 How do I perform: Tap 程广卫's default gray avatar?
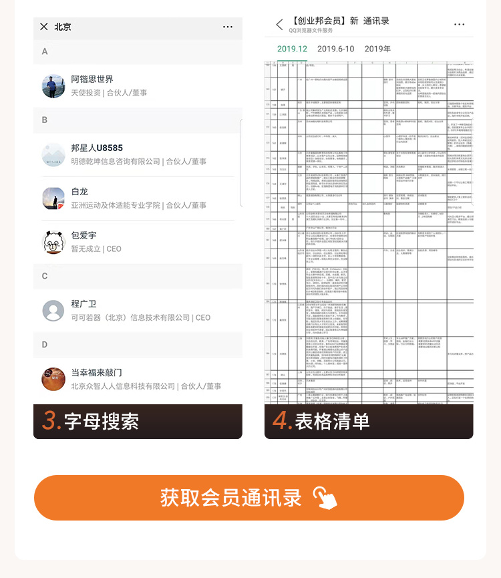coord(53,311)
